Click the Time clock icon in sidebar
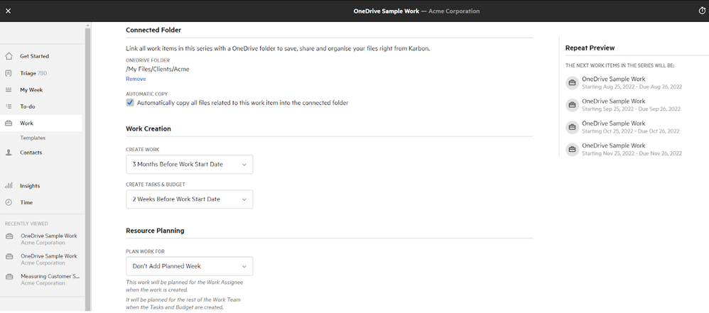 click(x=9, y=202)
